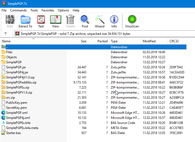This screenshot has height=142, width=195.
Task: Click the BAS-Datei type cell
Action: click(x=118, y=133)
